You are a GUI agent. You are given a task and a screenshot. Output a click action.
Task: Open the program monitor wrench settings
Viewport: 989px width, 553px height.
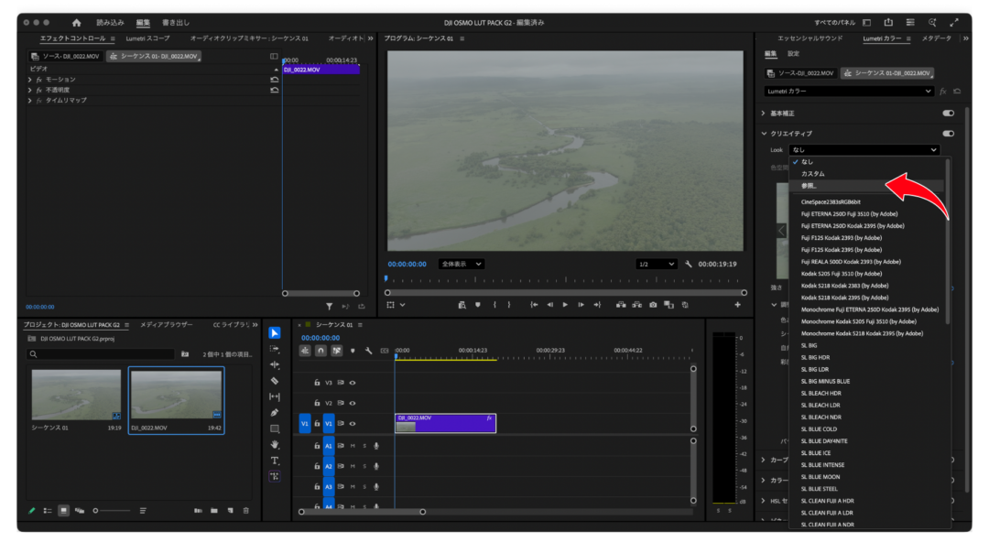click(x=688, y=265)
